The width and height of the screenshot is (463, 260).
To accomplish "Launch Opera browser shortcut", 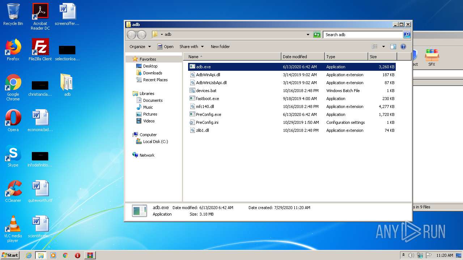I will click(13, 121).
